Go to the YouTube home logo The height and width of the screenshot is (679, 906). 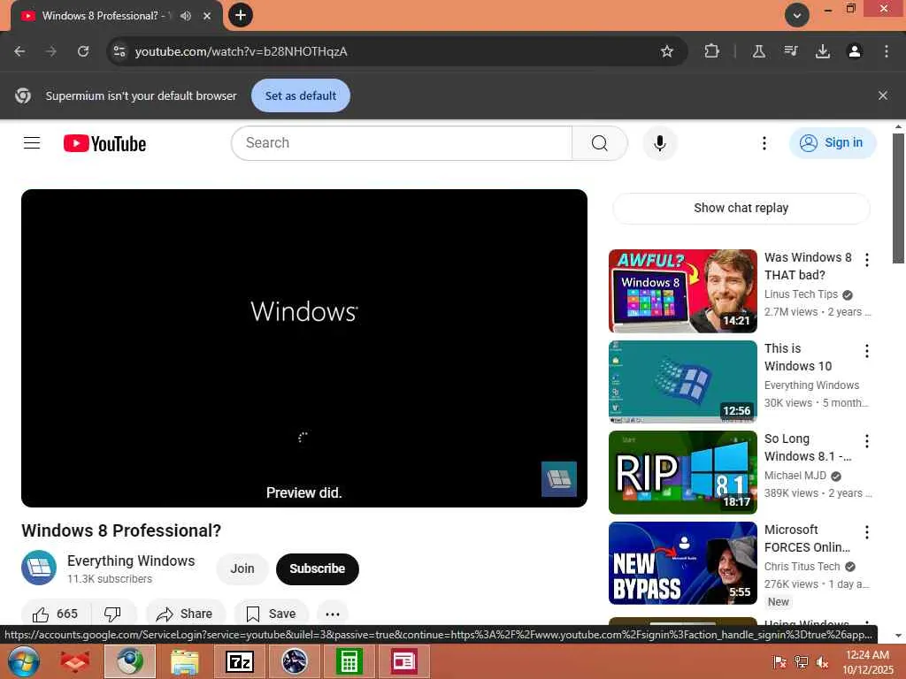point(104,143)
